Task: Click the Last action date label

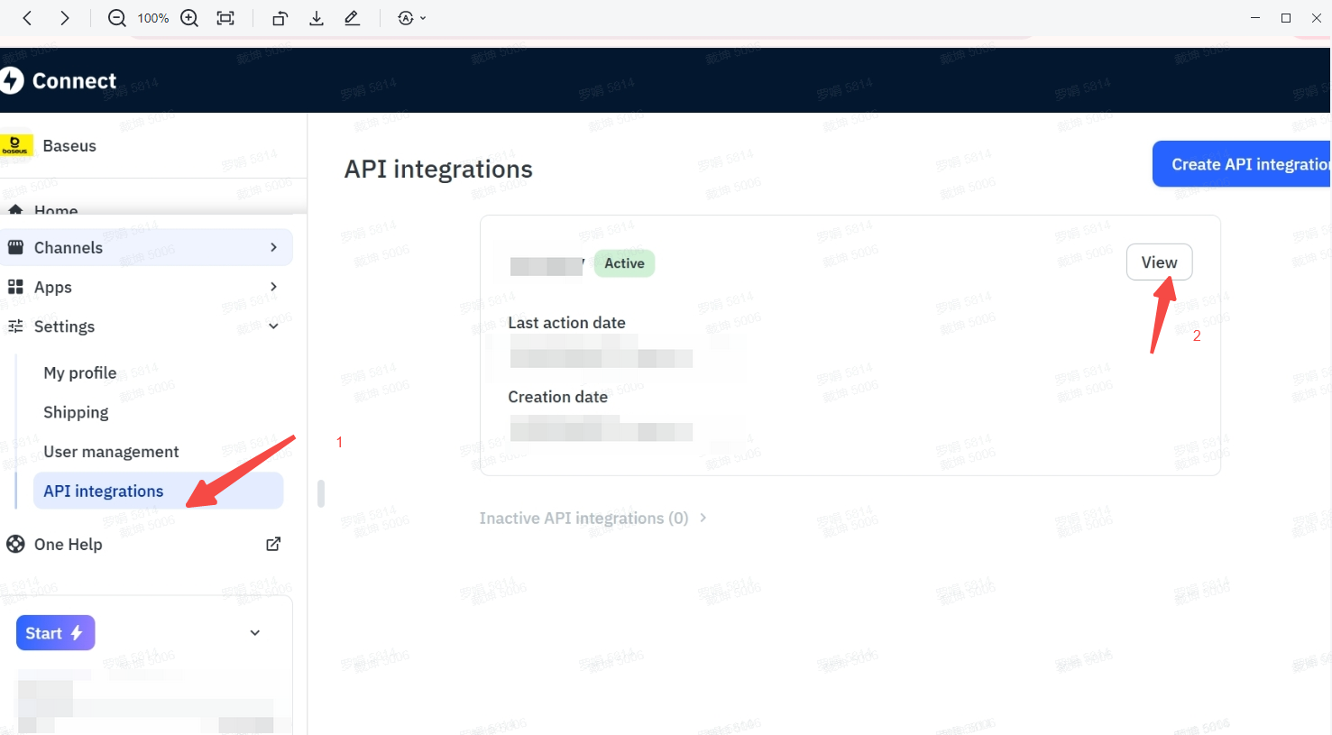Action: tap(566, 323)
